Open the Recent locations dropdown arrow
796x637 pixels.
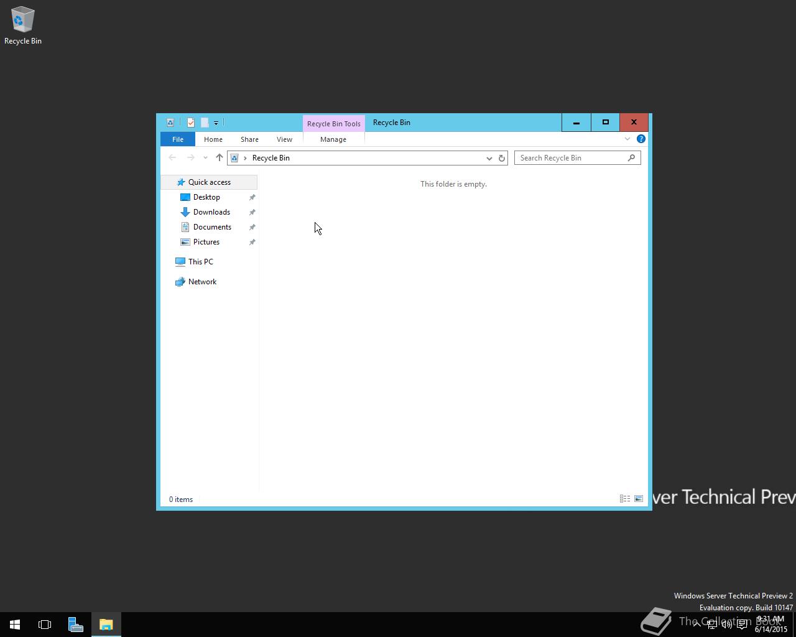(x=205, y=158)
